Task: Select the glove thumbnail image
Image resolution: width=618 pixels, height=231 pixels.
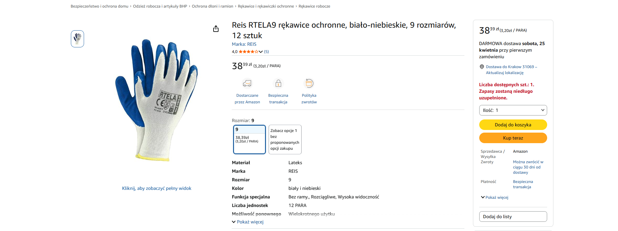Action: [x=77, y=39]
